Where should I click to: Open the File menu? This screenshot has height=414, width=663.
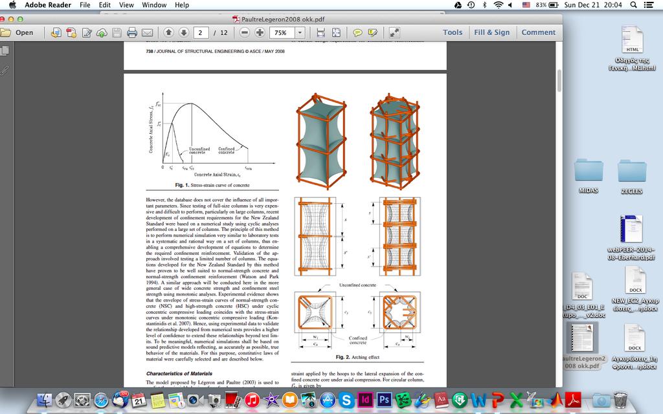[x=85, y=5]
